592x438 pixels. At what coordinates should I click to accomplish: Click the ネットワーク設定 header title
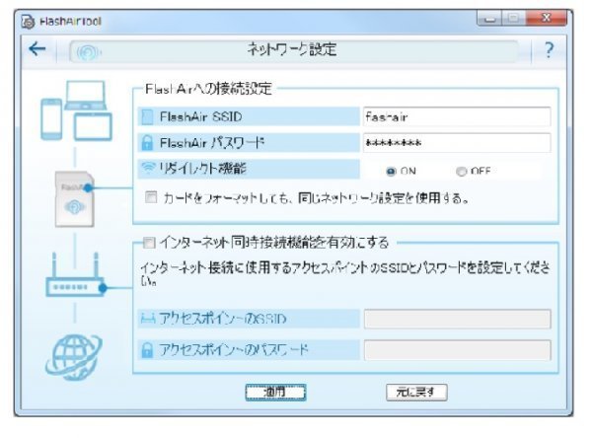coord(292,49)
